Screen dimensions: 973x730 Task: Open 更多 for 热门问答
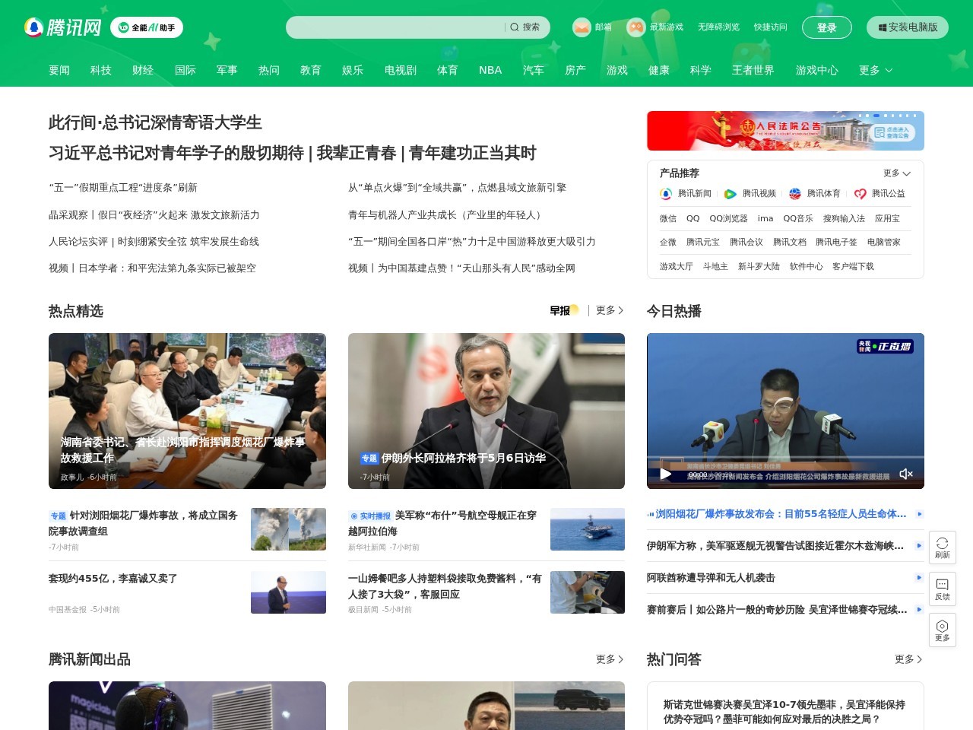[908, 659]
